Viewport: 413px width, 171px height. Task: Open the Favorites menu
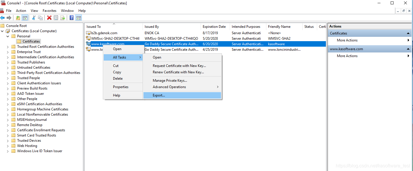tap(49, 11)
